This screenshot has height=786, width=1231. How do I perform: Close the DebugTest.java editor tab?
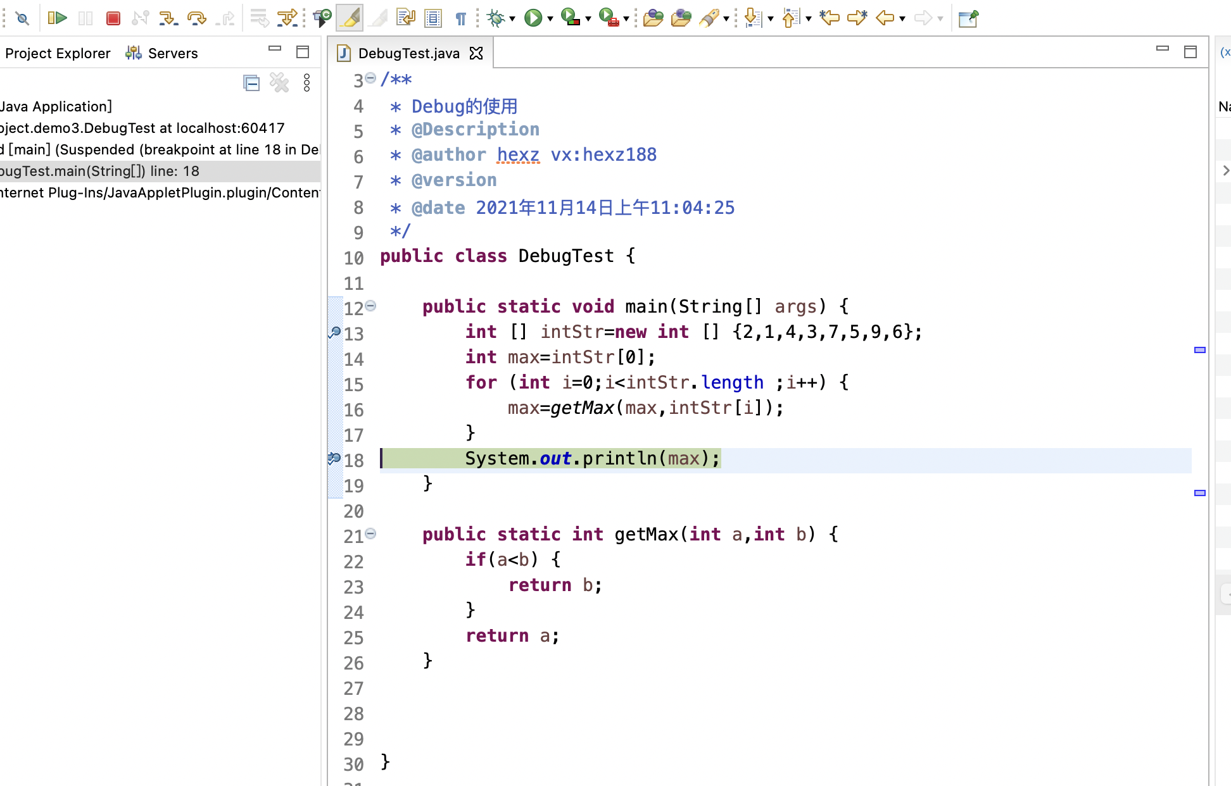click(x=476, y=53)
